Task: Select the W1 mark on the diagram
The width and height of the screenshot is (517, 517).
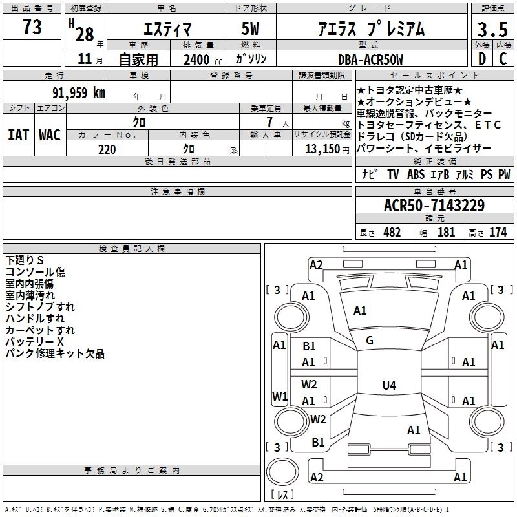Action: coord(279,396)
